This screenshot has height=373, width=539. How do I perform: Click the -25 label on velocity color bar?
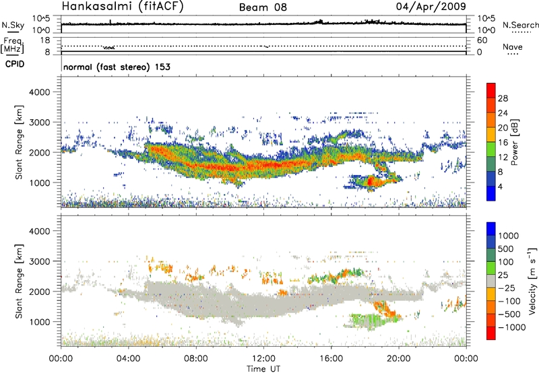point(507,287)
